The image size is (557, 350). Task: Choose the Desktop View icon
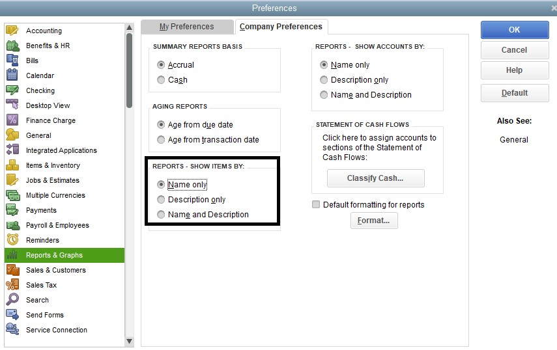(12, 105)
